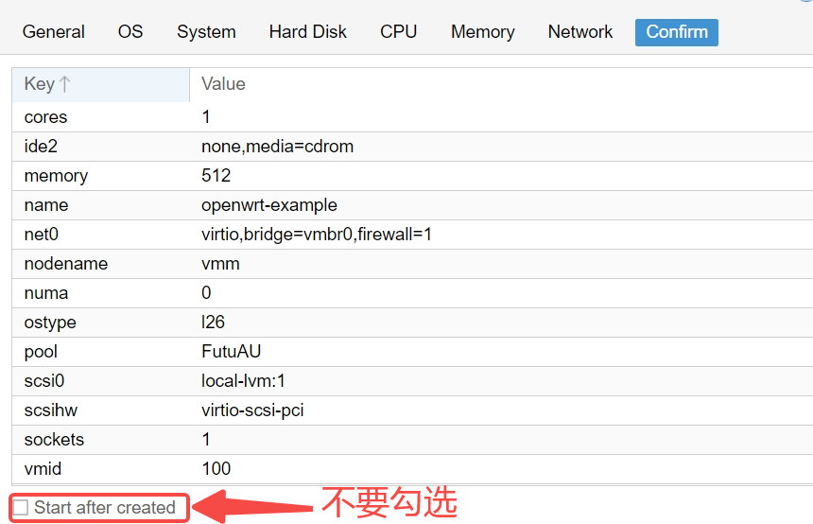The width and height of the screenshot is (813, 524).
Task: Click the sort arrow in Key header
Action: click(65, 84)
